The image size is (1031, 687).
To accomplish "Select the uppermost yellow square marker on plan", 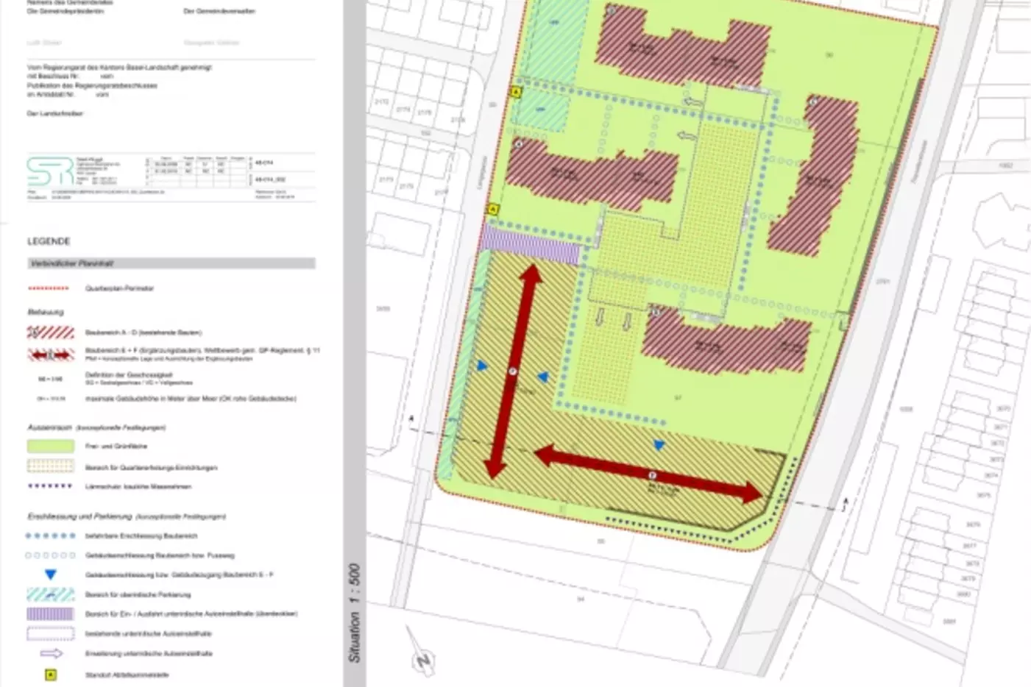I will [516, 92].
